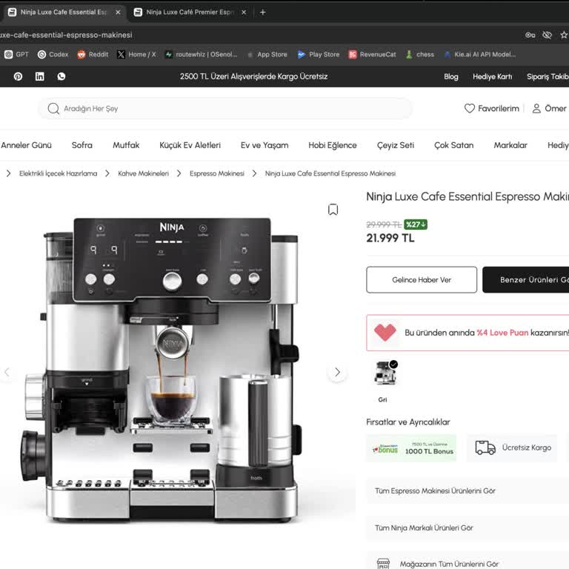This screenshot has width=569, height=569.
Task: Click the search magnifier icon
Action: pos(53,108)
